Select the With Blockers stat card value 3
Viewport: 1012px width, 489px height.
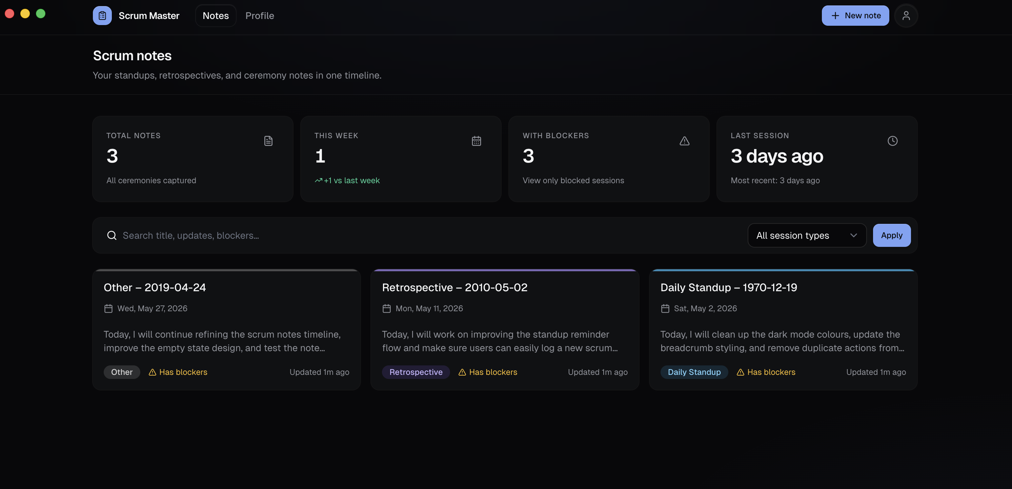tap(528, 156)
